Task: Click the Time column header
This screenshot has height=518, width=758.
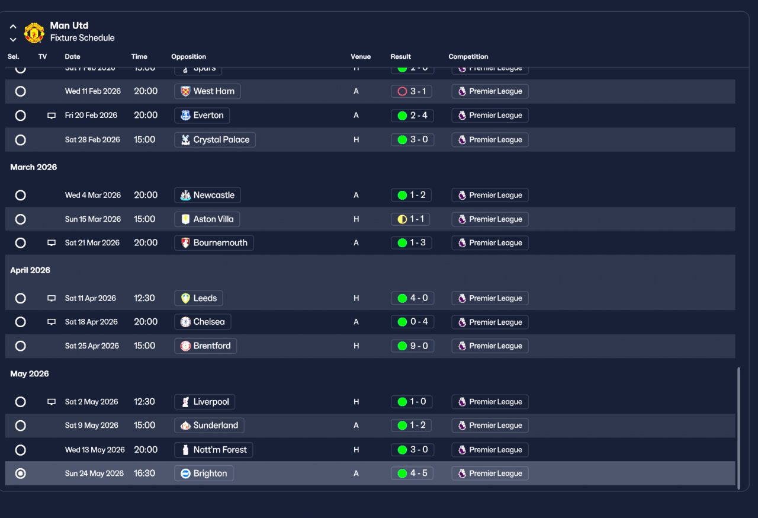Action: tap(139, 57)
